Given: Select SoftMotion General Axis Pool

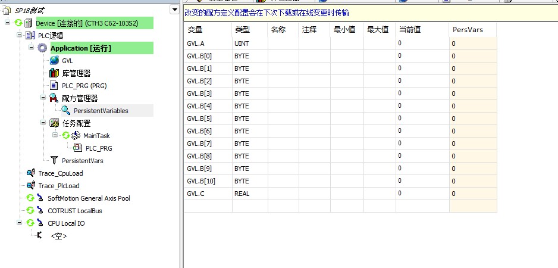Looking at the screenshot, I should coord(89,198).
